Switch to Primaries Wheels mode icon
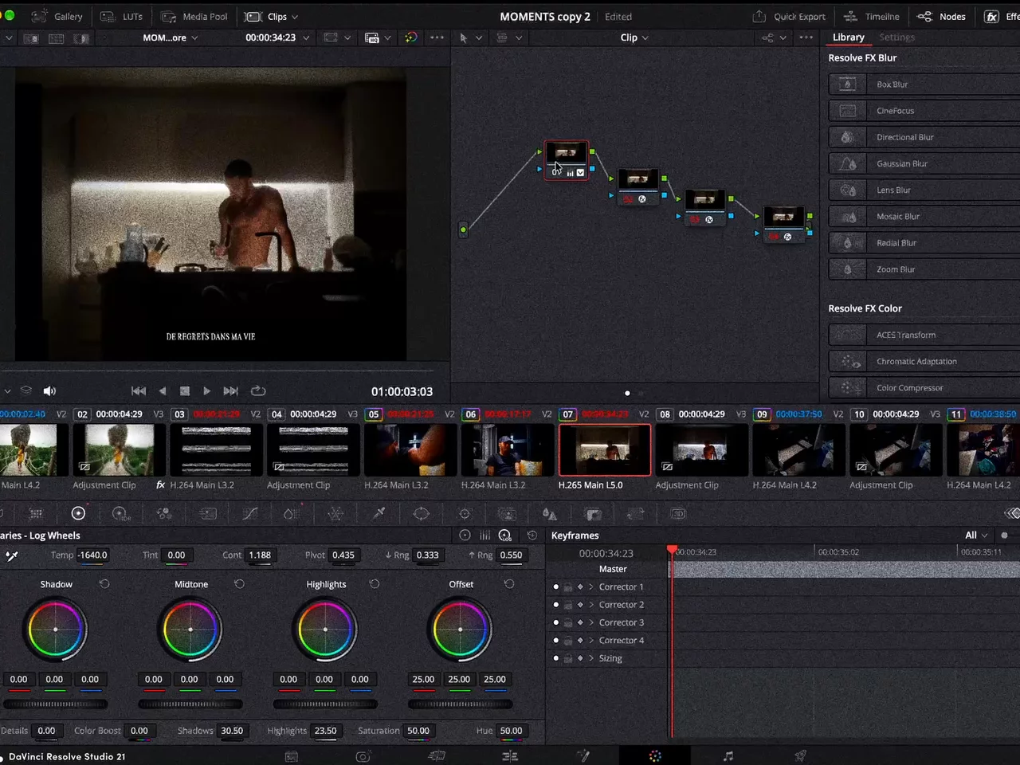 [465, 535]
